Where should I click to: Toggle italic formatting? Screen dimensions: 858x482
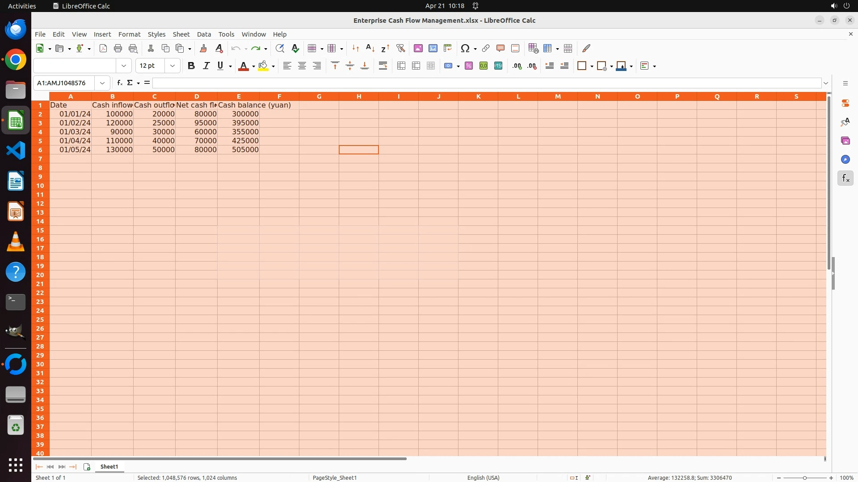pos(206,66)
